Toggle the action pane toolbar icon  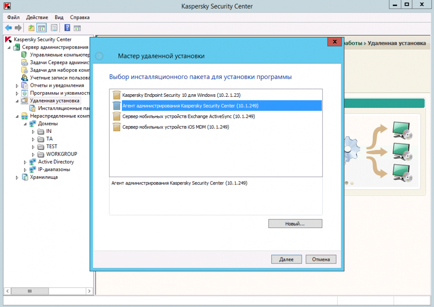tap(77, 28)
